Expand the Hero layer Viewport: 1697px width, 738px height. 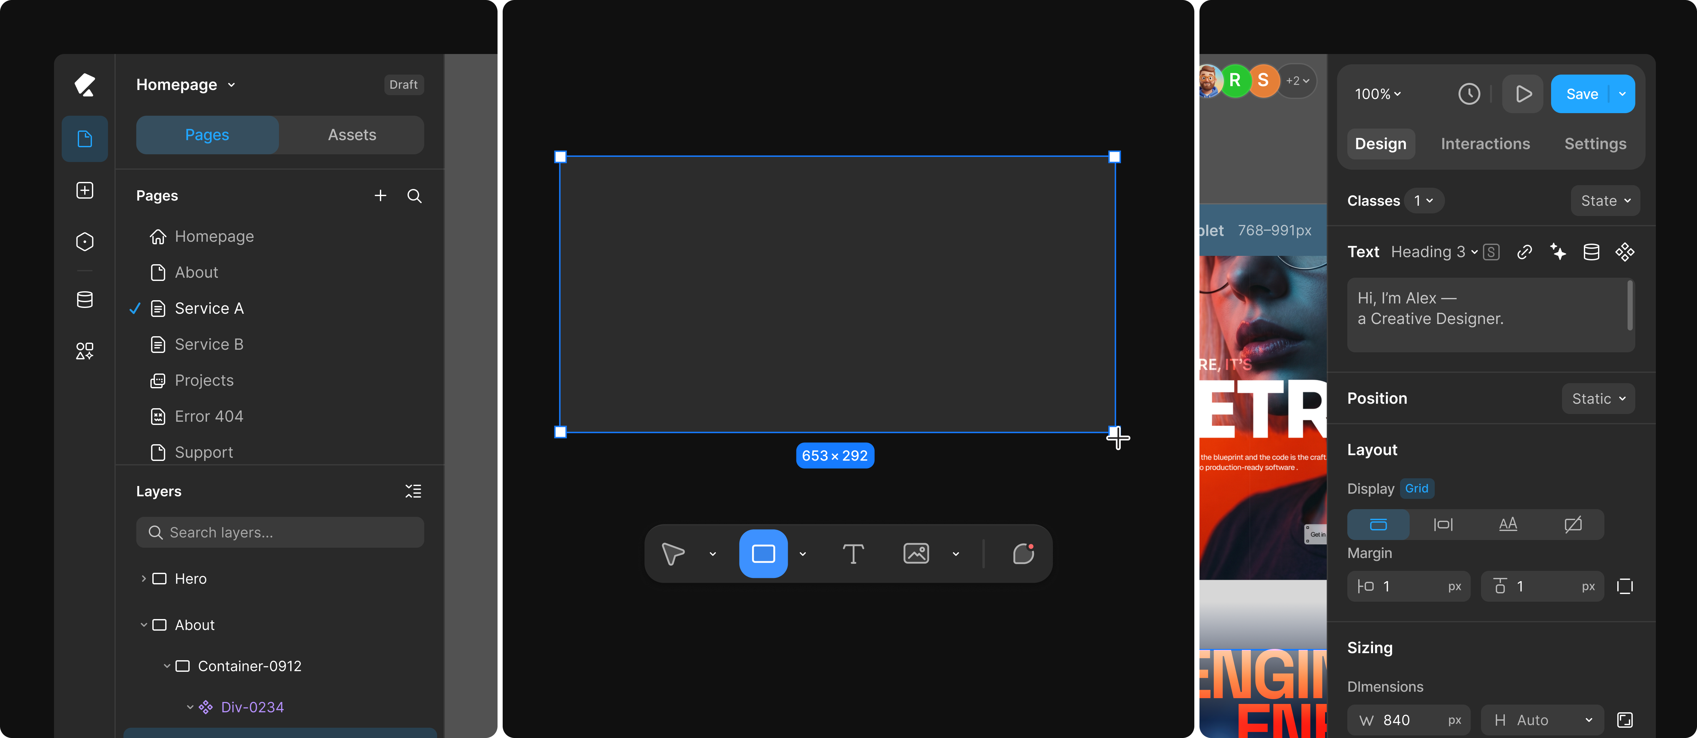(x=144, y=579)
